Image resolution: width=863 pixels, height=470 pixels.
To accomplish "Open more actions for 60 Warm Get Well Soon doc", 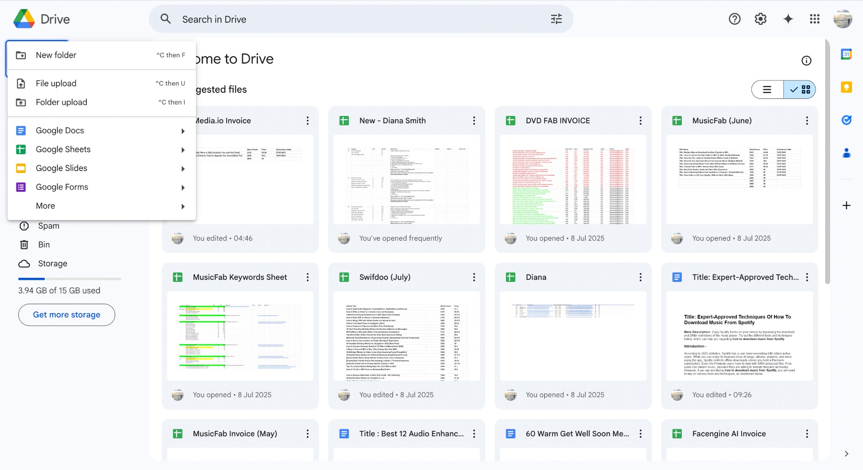I will [x=641, y=434].
